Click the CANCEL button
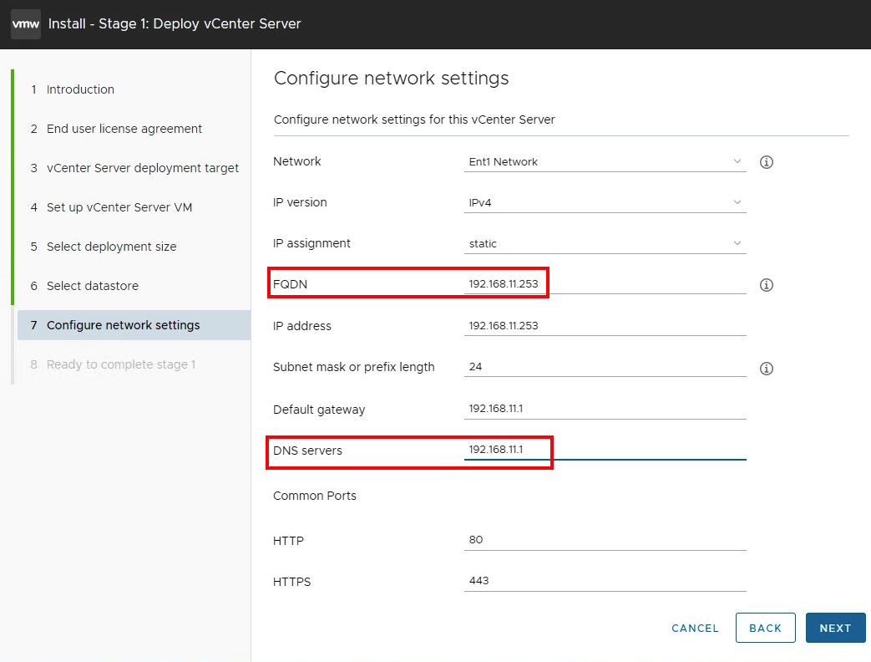 point(695,628)
